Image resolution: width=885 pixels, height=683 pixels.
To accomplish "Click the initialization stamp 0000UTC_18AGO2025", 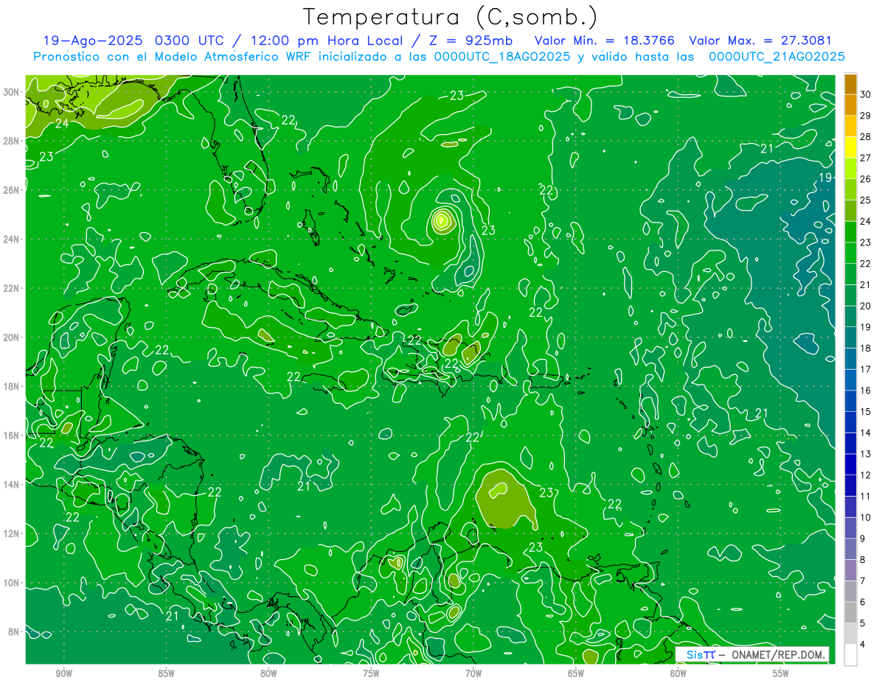I will [x=502, y=57].
